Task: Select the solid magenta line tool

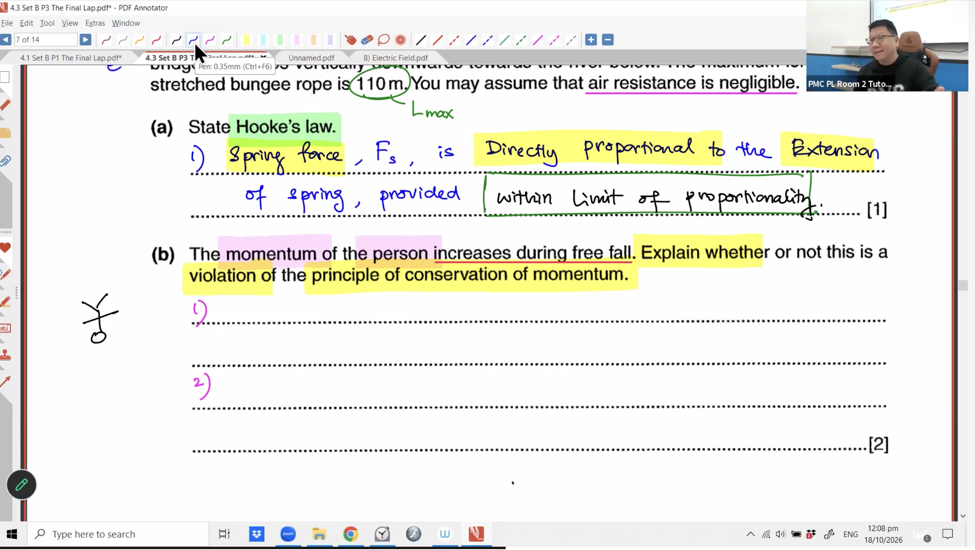Action: tap(537, 40)
